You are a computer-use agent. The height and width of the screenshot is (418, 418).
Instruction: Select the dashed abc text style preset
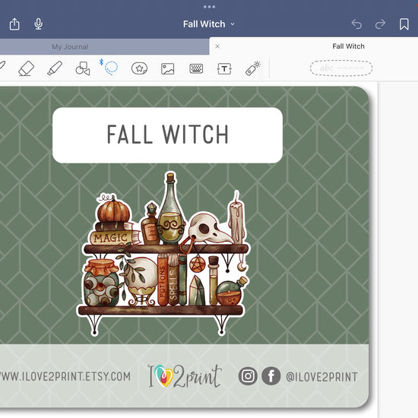[341, 68]
